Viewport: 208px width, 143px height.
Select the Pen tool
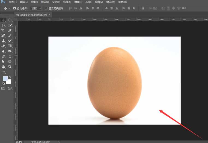pos(3,56)
